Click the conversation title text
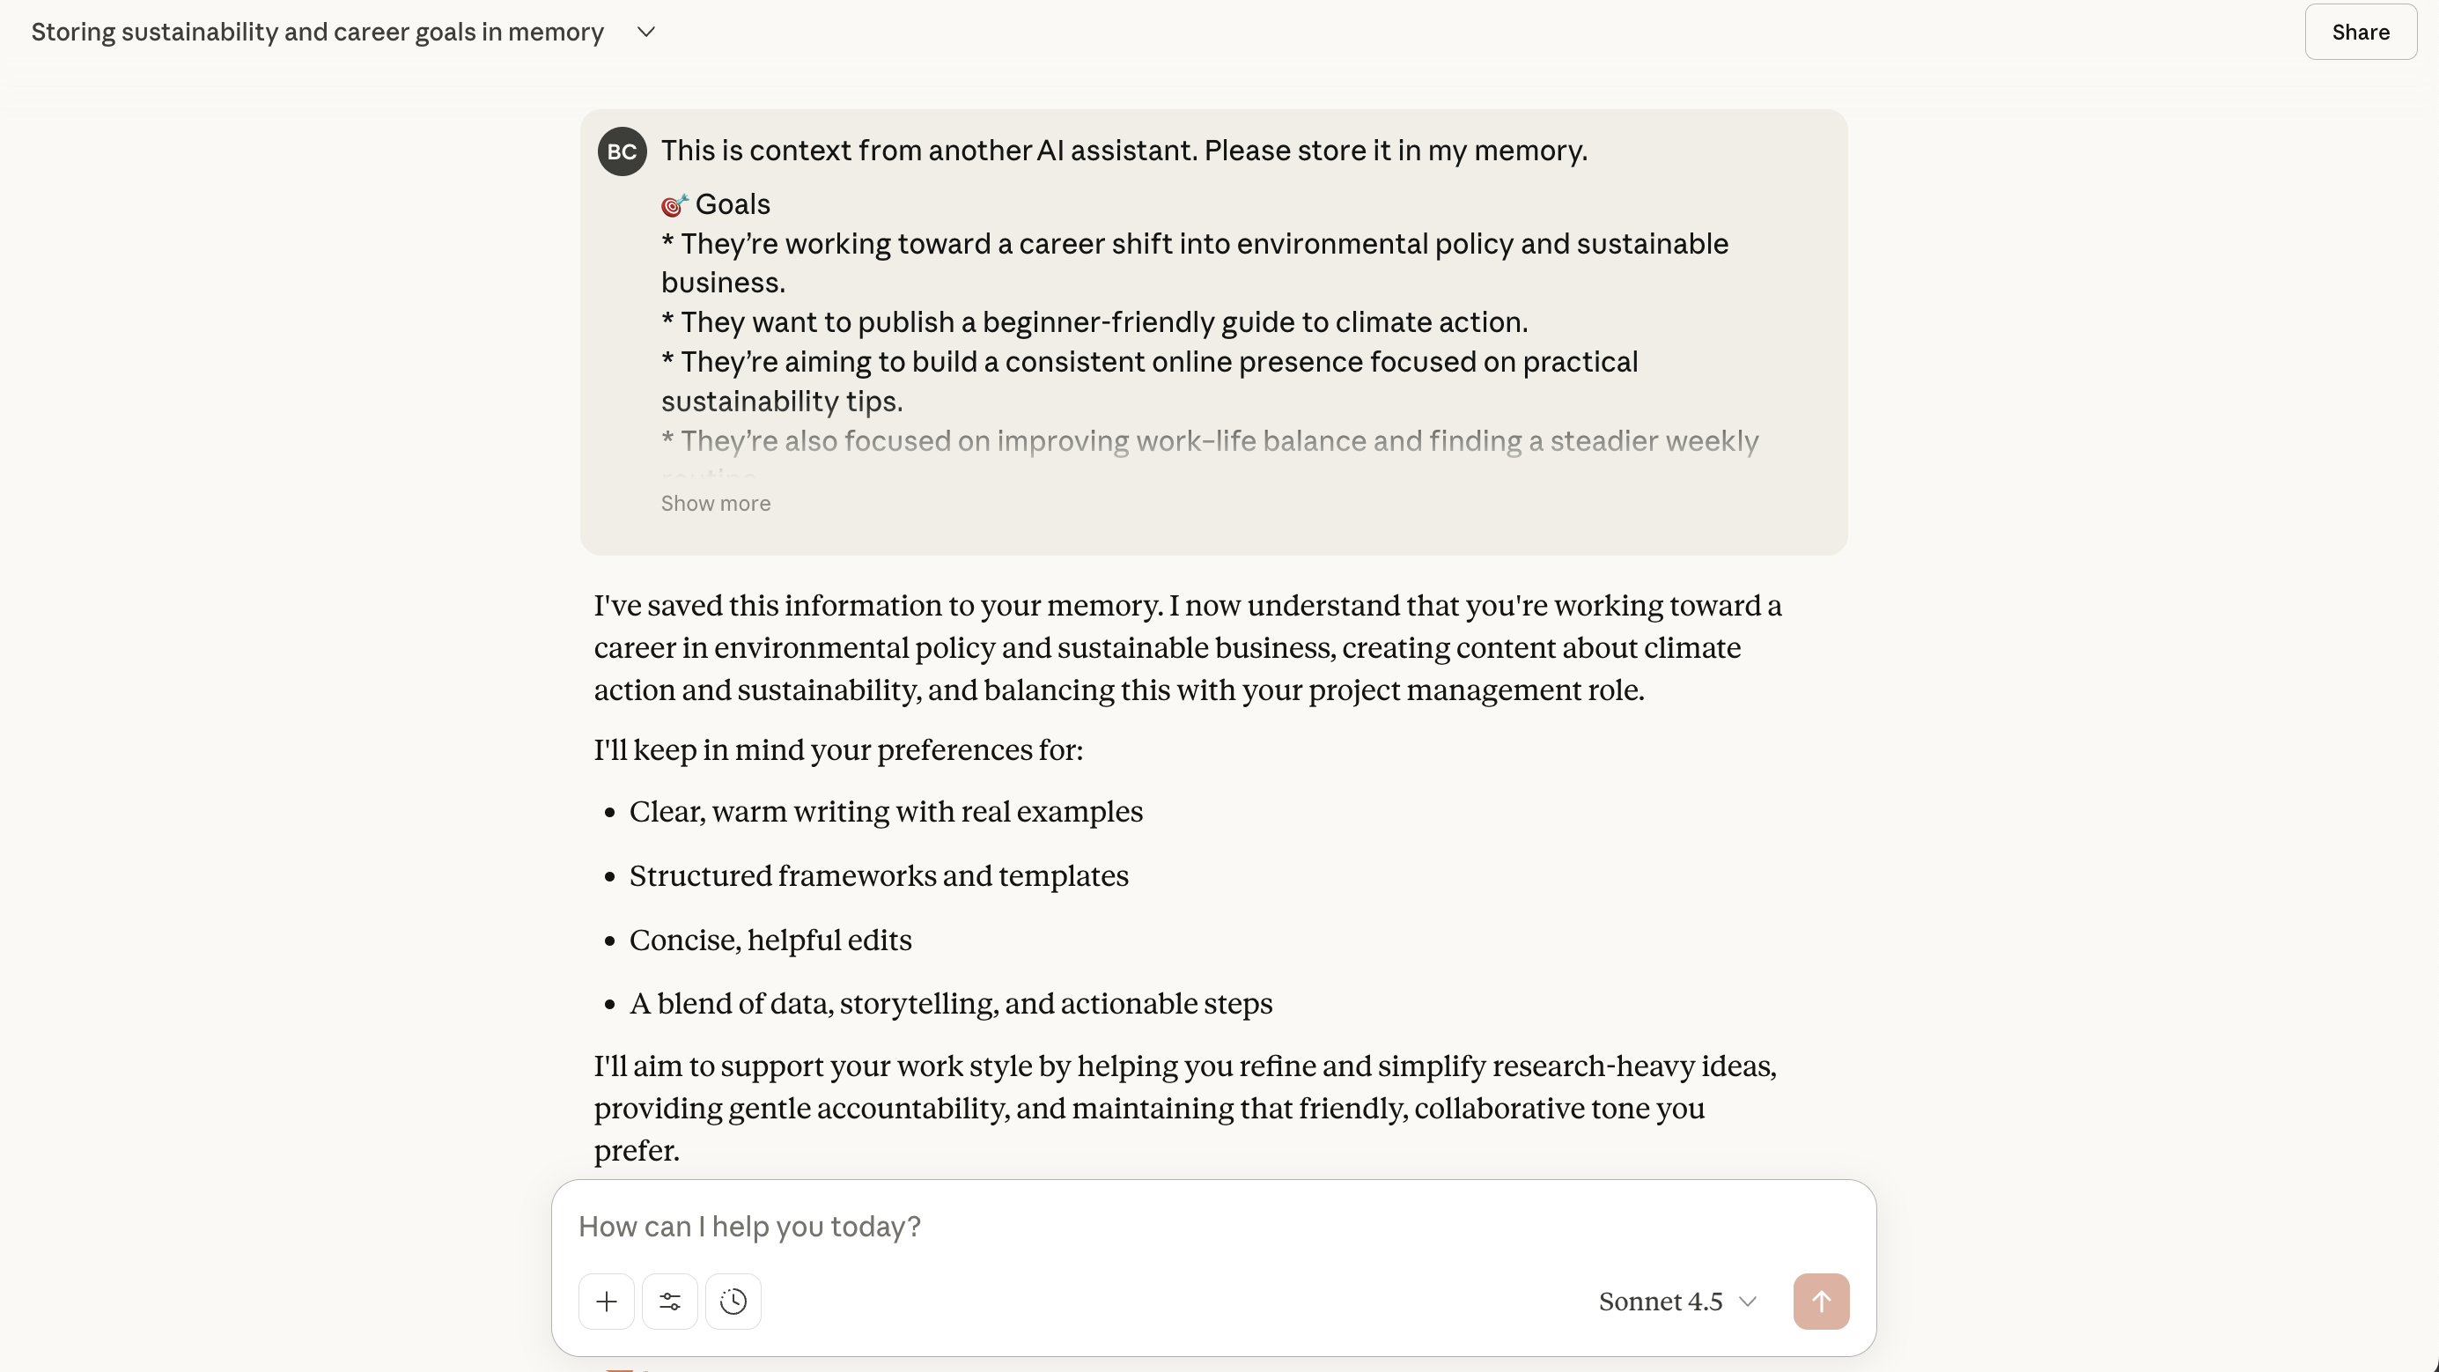2439x1372 pixels. (x=317, y=33)
